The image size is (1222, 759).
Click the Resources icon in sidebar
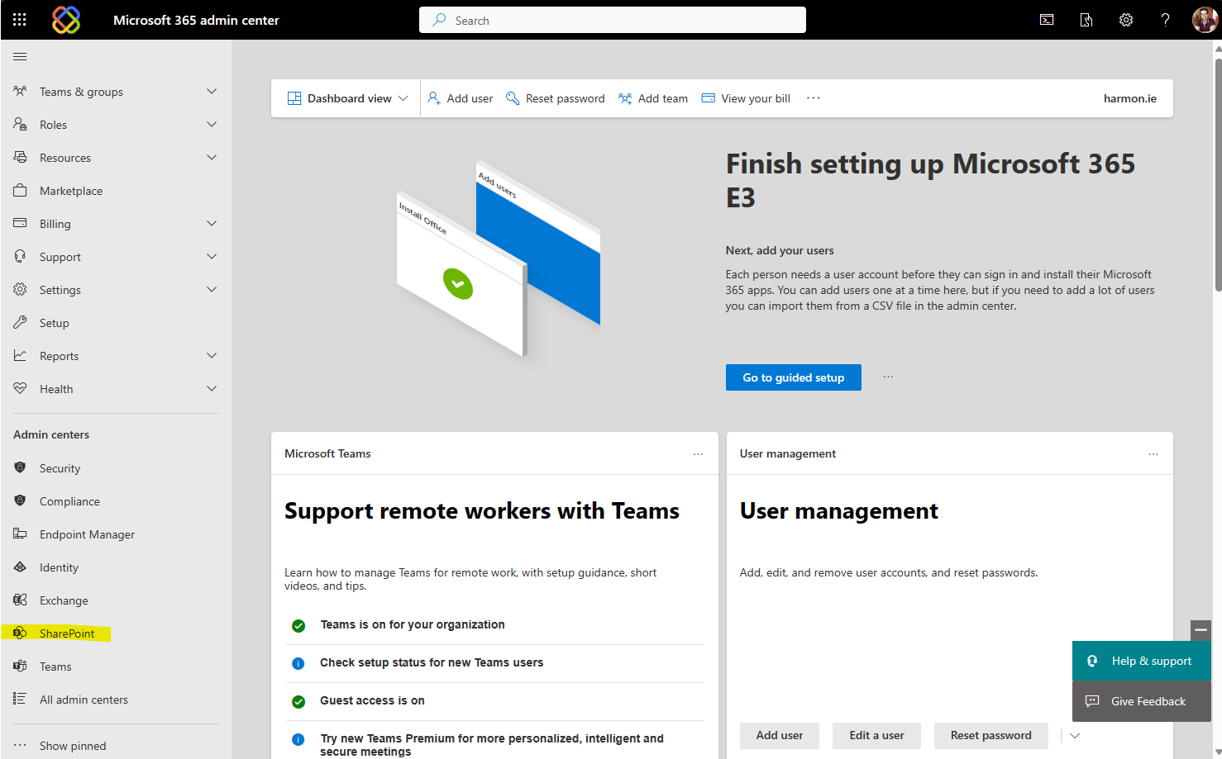(x=20, y=157)
